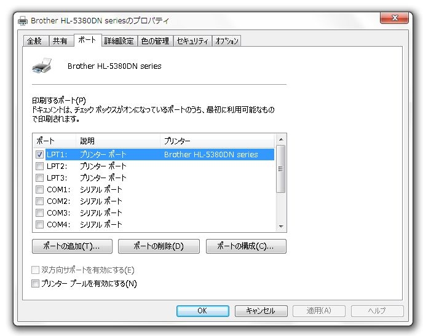Click シリアル ポート description of COM1

point(101,189)
